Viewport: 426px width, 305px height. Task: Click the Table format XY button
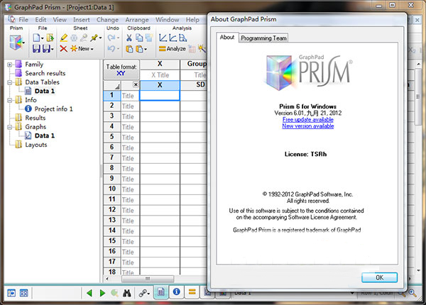coord(121,70)
